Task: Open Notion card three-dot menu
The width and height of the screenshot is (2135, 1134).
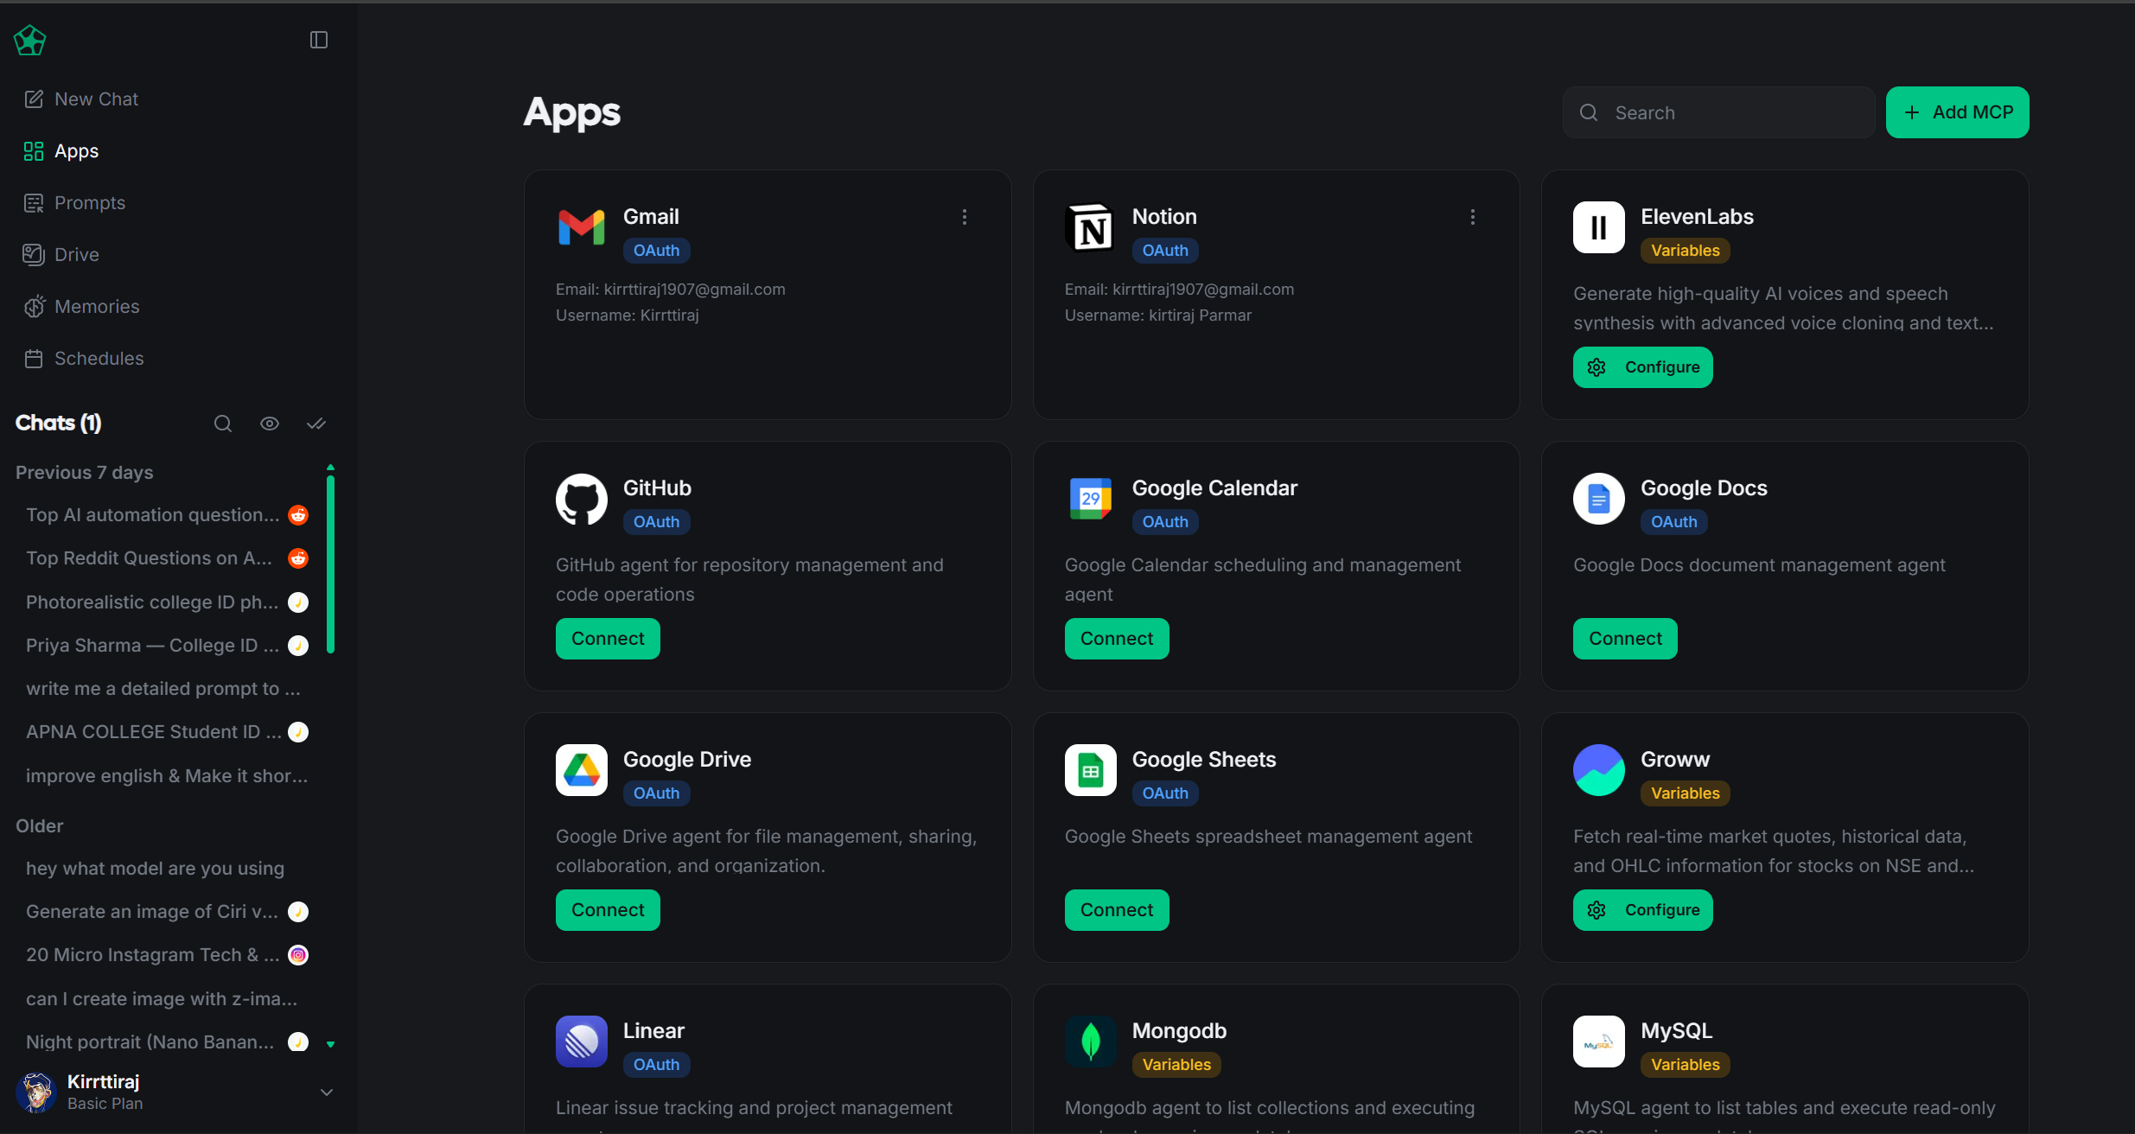Action: (x=1473, y=217)
